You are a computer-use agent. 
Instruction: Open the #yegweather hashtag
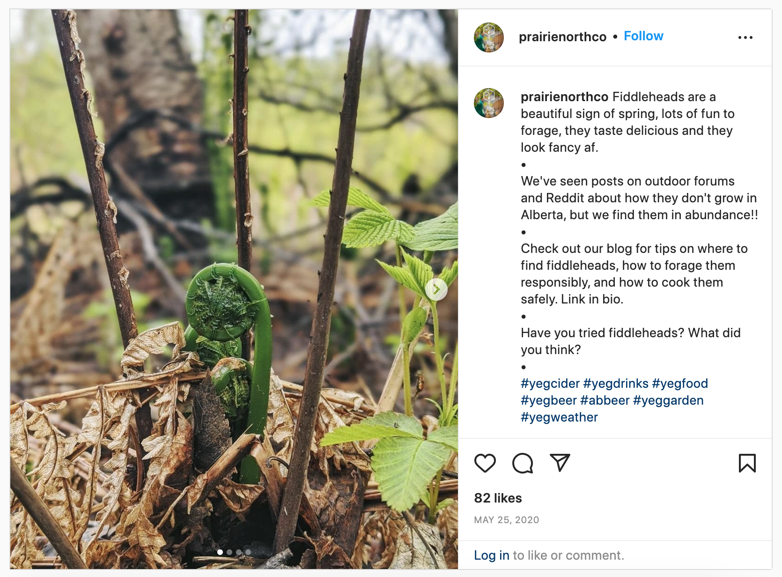pyautogui.click(x=559, y=417)
